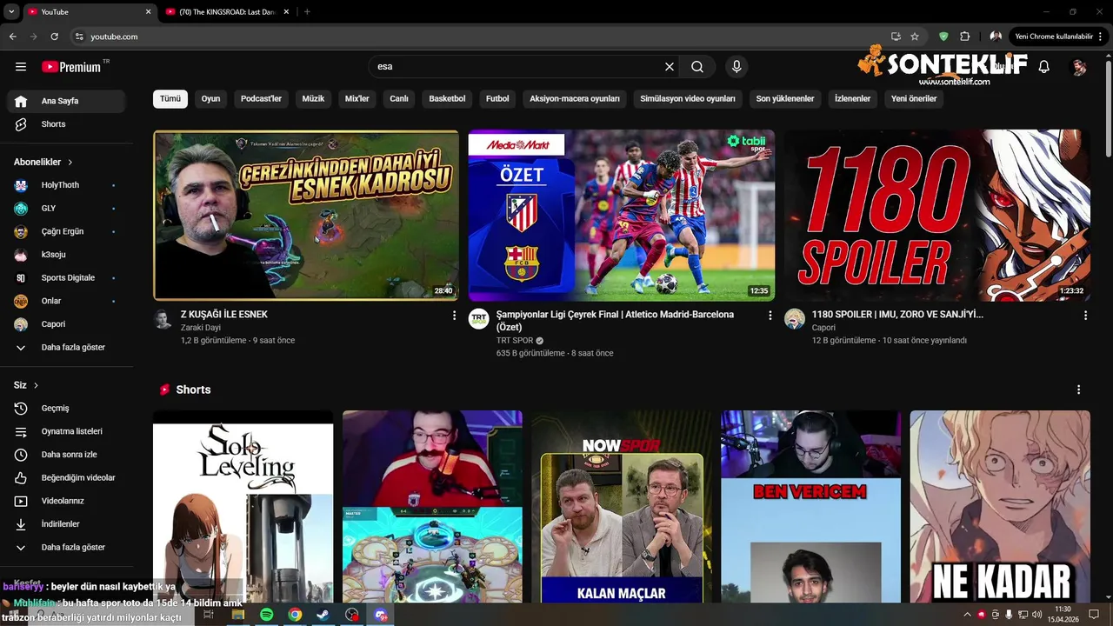
Task: Open Z KUŞAĞI İLE ESNEK title
Action: 224,315
